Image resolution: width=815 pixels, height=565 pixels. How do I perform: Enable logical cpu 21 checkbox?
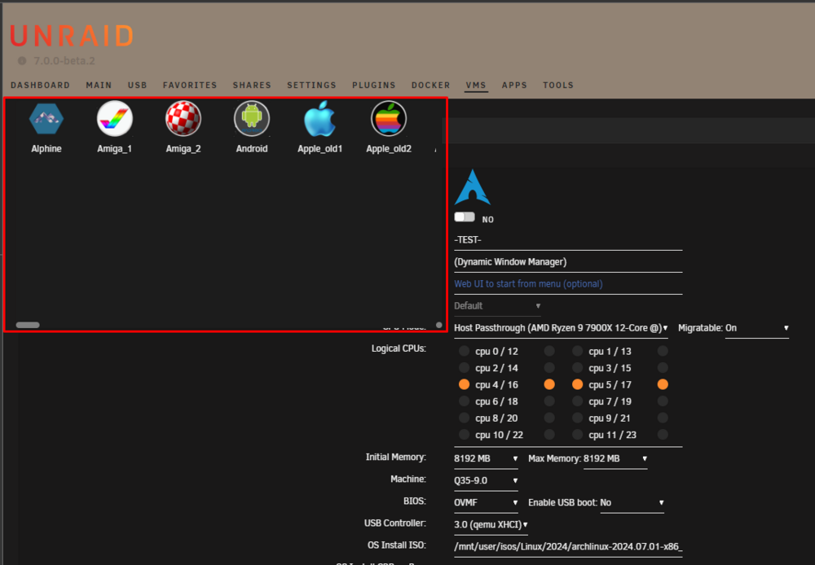pos(662,418)
